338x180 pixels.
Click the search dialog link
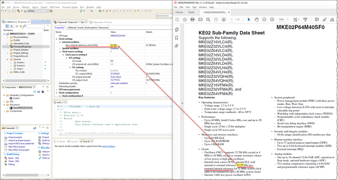[108, 146]
